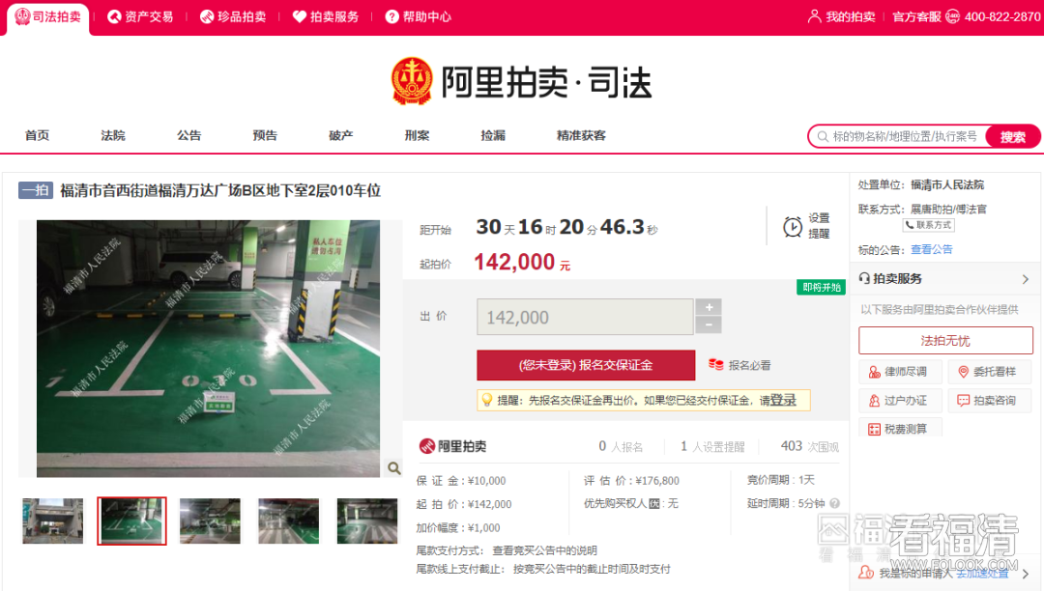The image size is (1044, 591).
Task: Click the red 搜索 button
Action: [x=1013, y=136]
